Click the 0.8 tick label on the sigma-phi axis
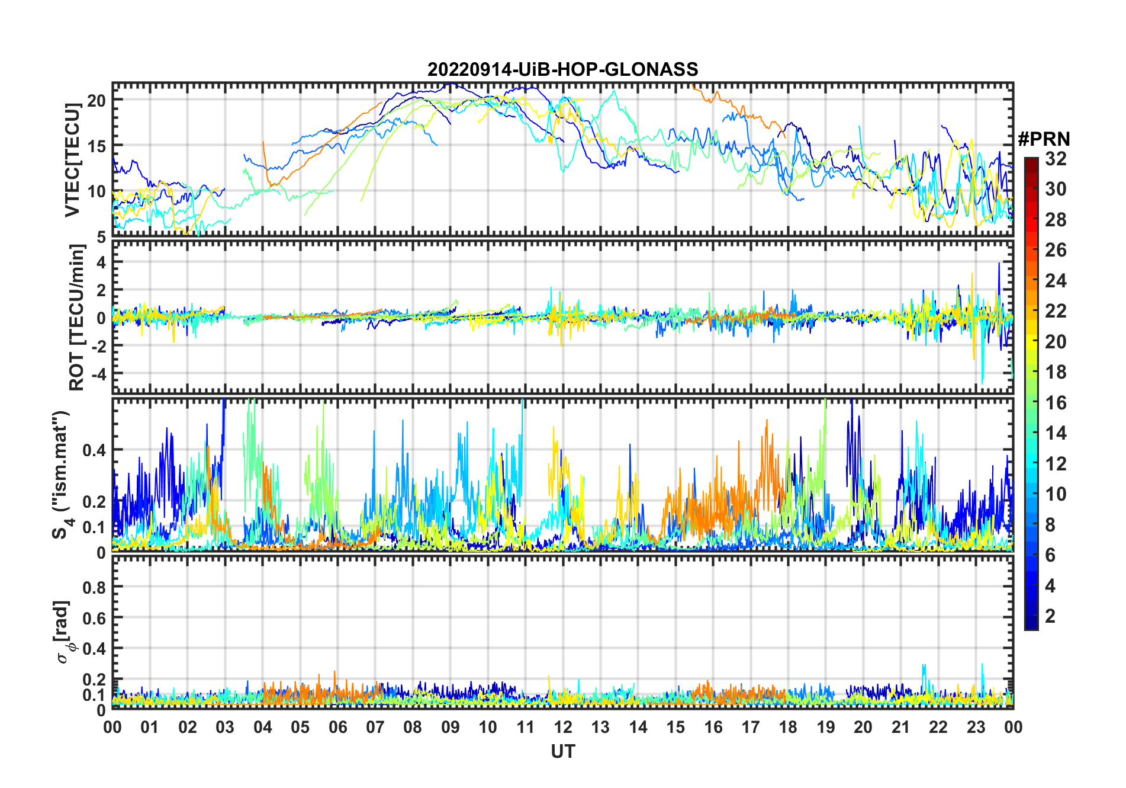This screenshot has width=1126, height=788. [x=95, y=587]
